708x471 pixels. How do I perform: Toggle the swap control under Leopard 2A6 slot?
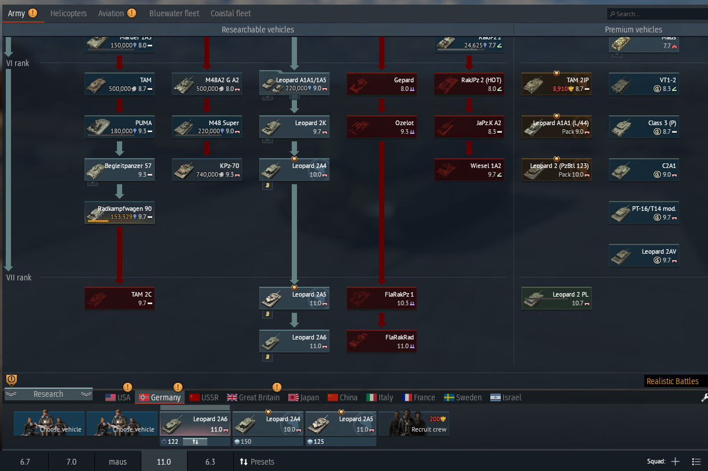[196, 441]
